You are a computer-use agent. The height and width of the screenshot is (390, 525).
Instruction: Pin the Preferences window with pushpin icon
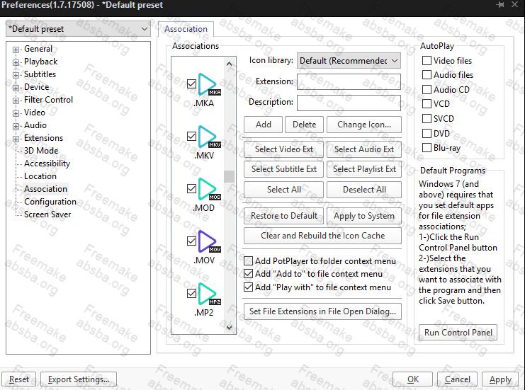click(500, 5)
